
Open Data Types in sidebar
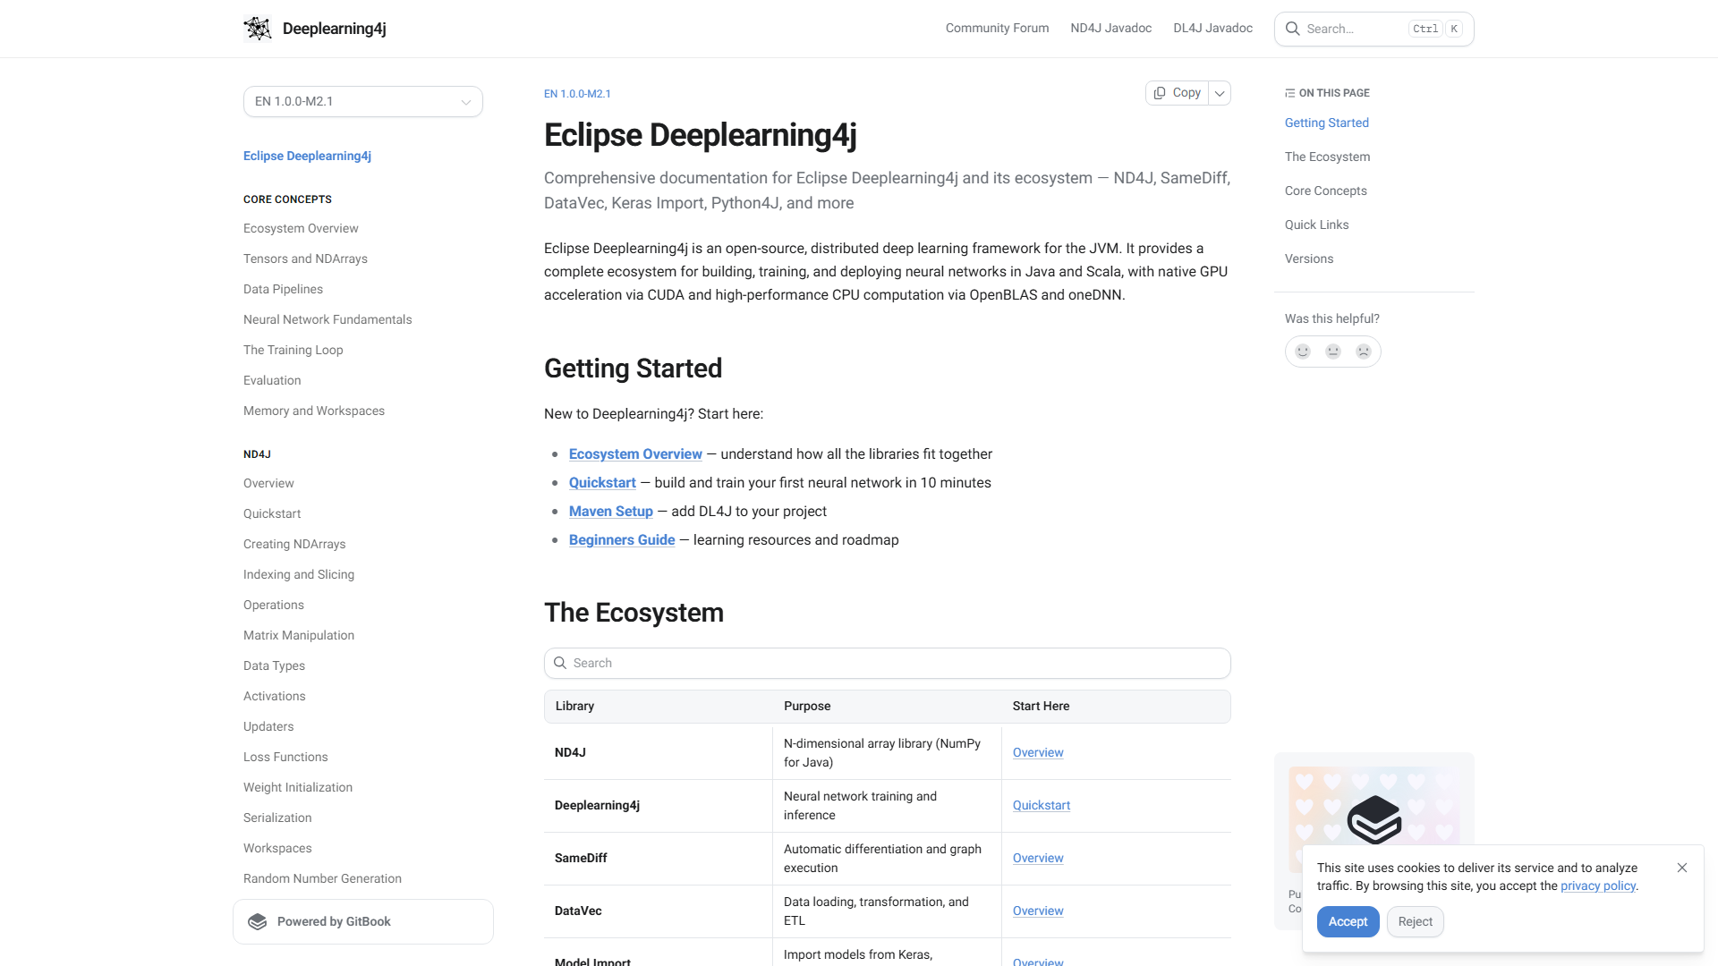[x=274, y=666]
